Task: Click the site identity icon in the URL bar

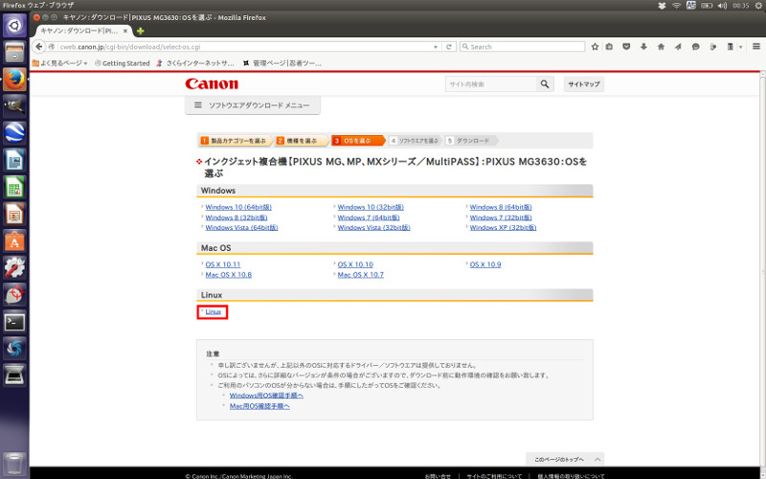Action: pos(52,46)
